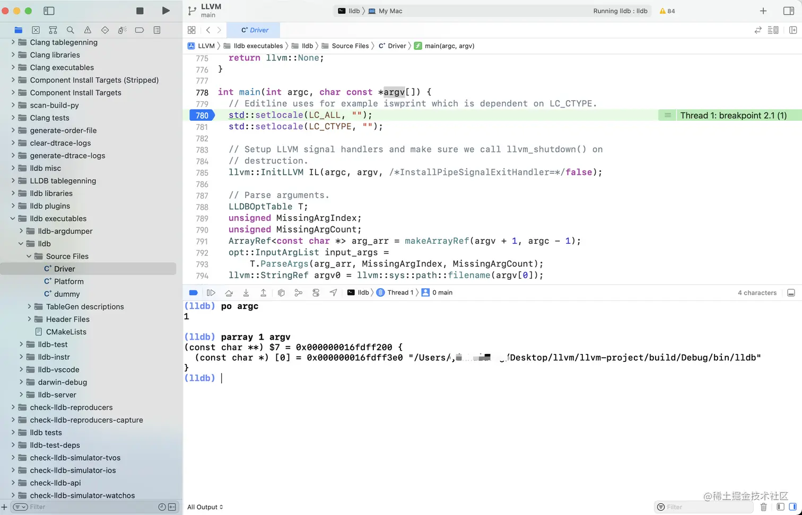The height and width of the screenshot is (515, 802).
Task: Click main(argc, argv) in the jump bar
Action: click(444, 46)
